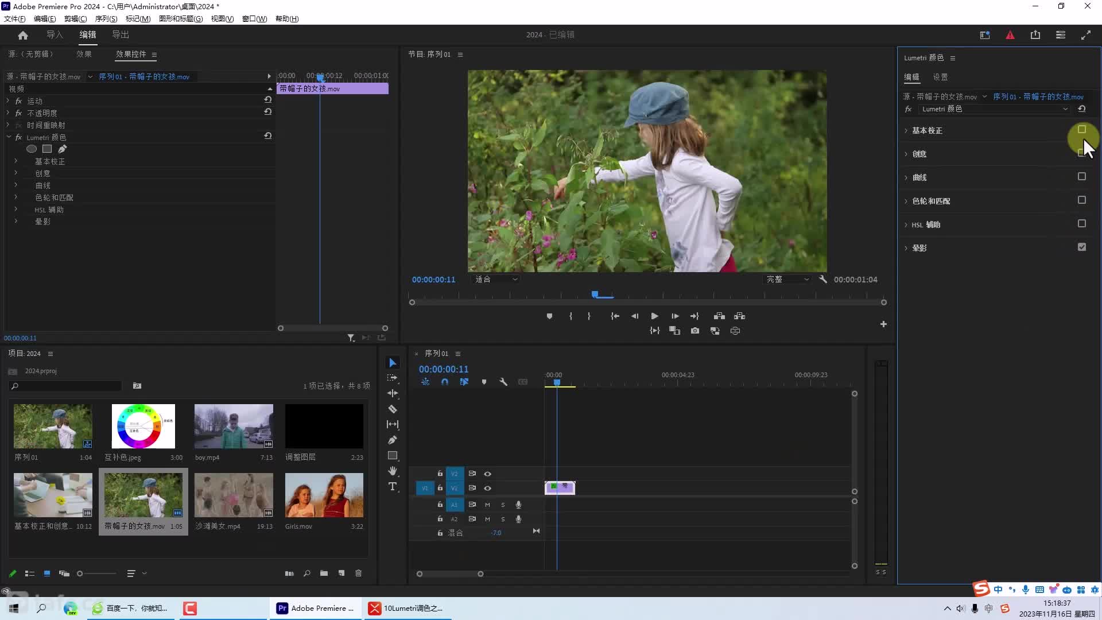Select the Girls.mov thumbnail
1102x620 pixels.
pos(324,495)
